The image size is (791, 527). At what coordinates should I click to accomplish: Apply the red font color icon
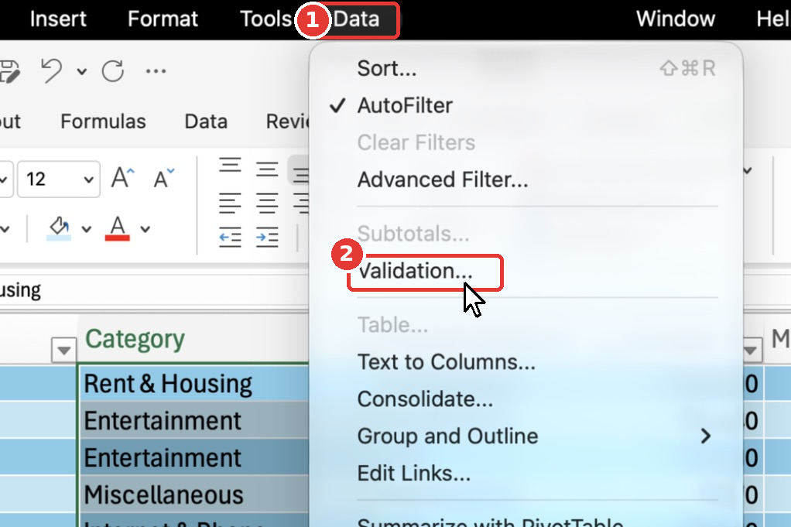pos(118,228)
